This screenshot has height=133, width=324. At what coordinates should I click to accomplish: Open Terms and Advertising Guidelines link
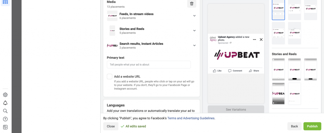pyautogui.click(x=191, y=118)
